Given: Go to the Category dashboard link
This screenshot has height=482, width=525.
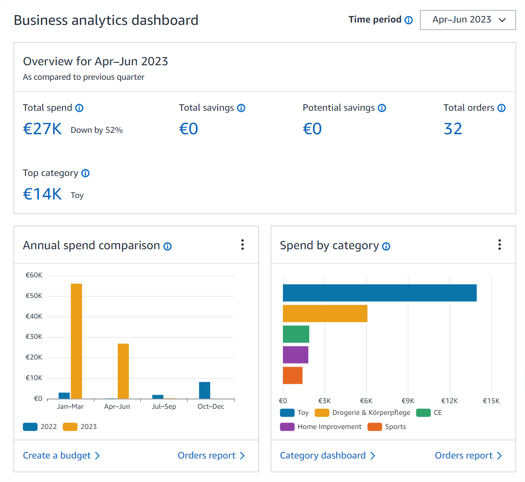Looking at the screenshot, I should (327, 456).
